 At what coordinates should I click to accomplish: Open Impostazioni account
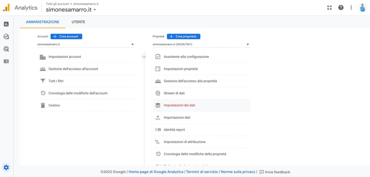point(86,56)
